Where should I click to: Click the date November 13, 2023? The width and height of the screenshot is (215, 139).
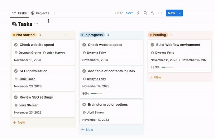[28, 60]
